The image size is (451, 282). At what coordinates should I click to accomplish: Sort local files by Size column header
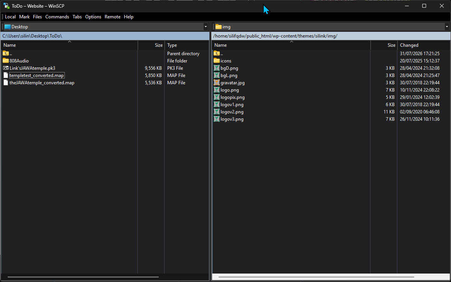click(x=151, y=45)
